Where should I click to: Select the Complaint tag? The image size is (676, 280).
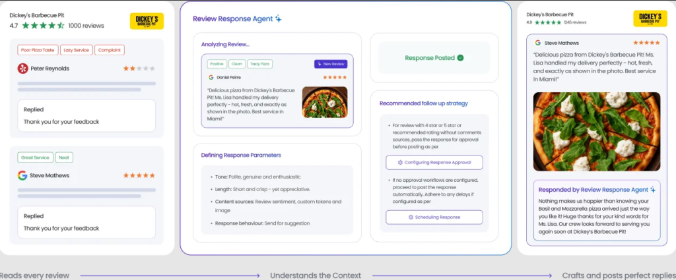point(110,50)
